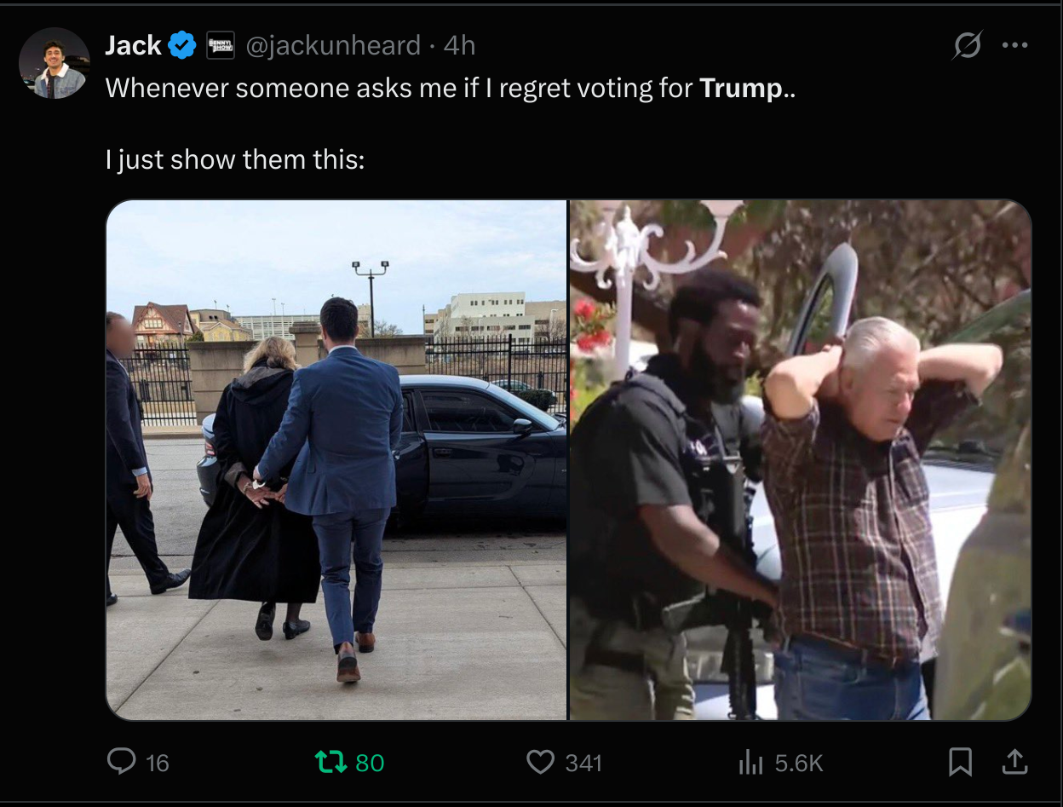The height and width of the screenshot is (807, 1063).
Task: Click the reply speech bubble icon
Action: [122, 761]
